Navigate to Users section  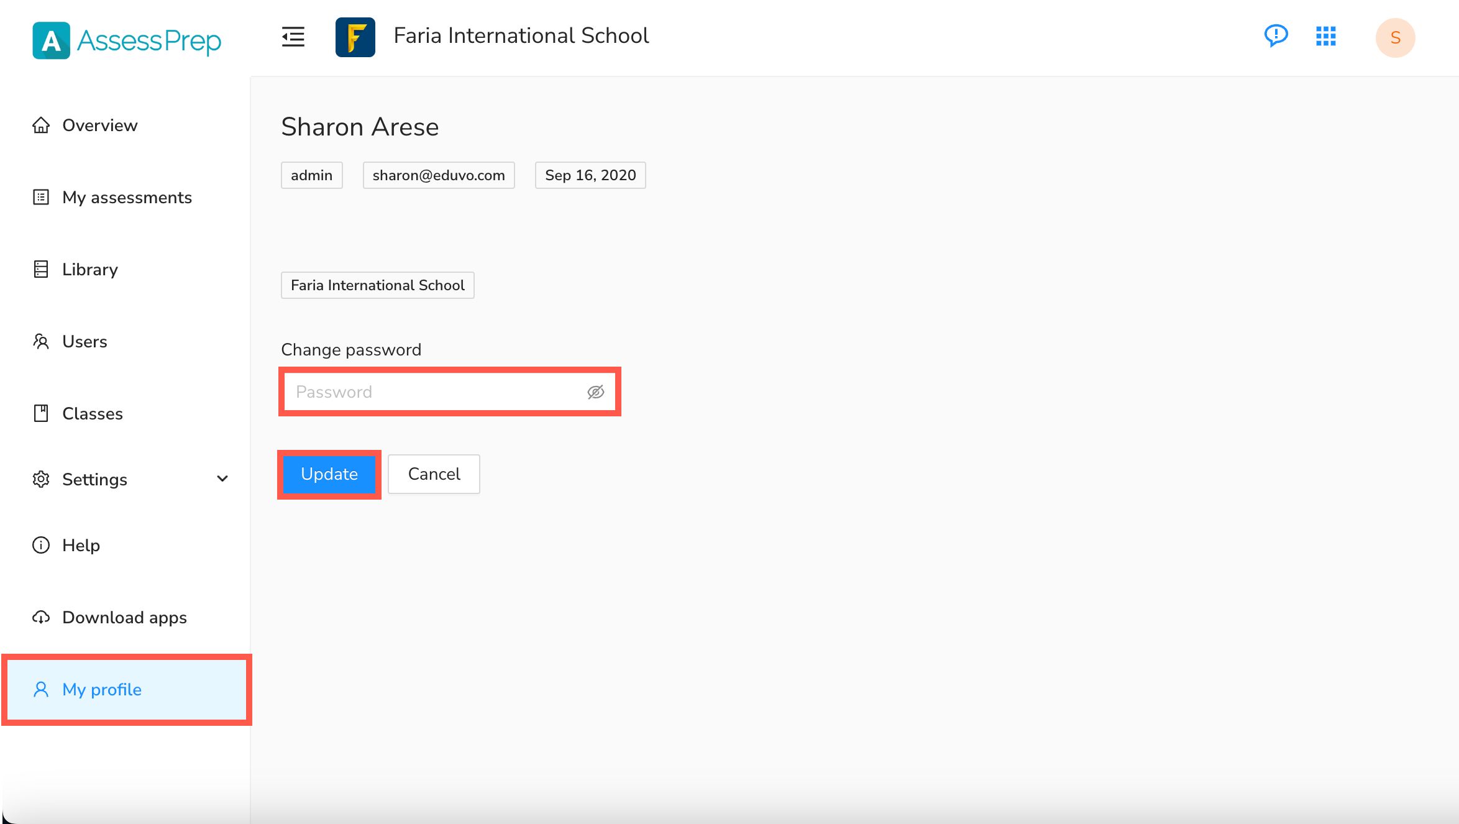pos(85,342)
